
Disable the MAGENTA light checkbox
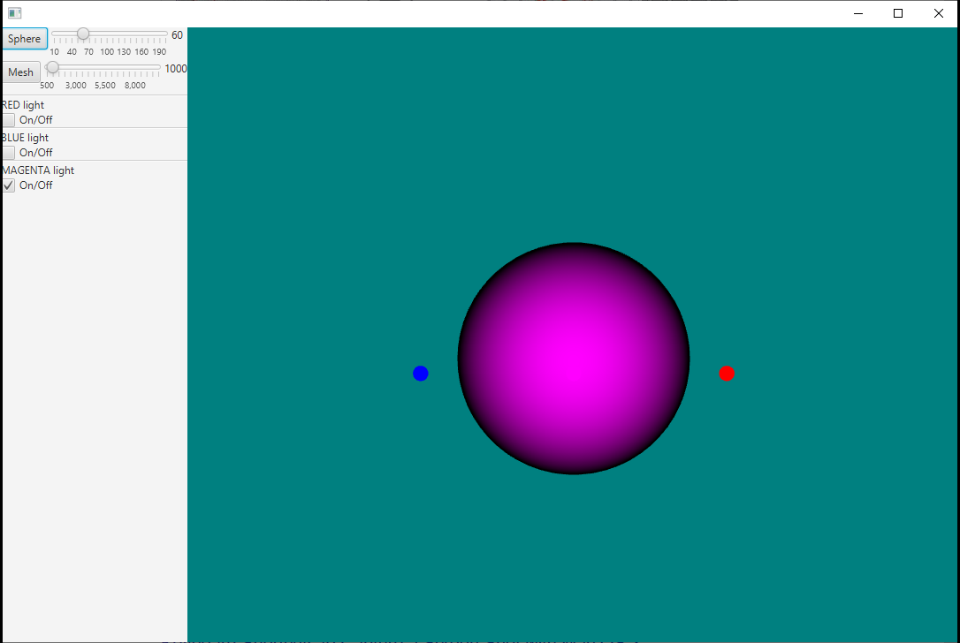click(x=9, y=185)
